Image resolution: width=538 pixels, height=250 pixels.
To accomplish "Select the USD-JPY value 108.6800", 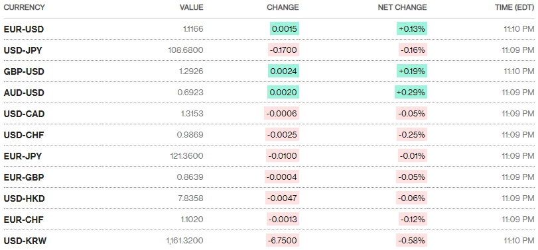I will (x=186, y=50).
